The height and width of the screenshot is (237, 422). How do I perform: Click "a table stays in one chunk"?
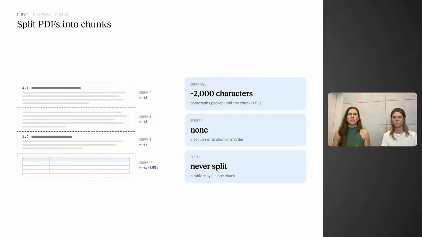coord(213,176)
